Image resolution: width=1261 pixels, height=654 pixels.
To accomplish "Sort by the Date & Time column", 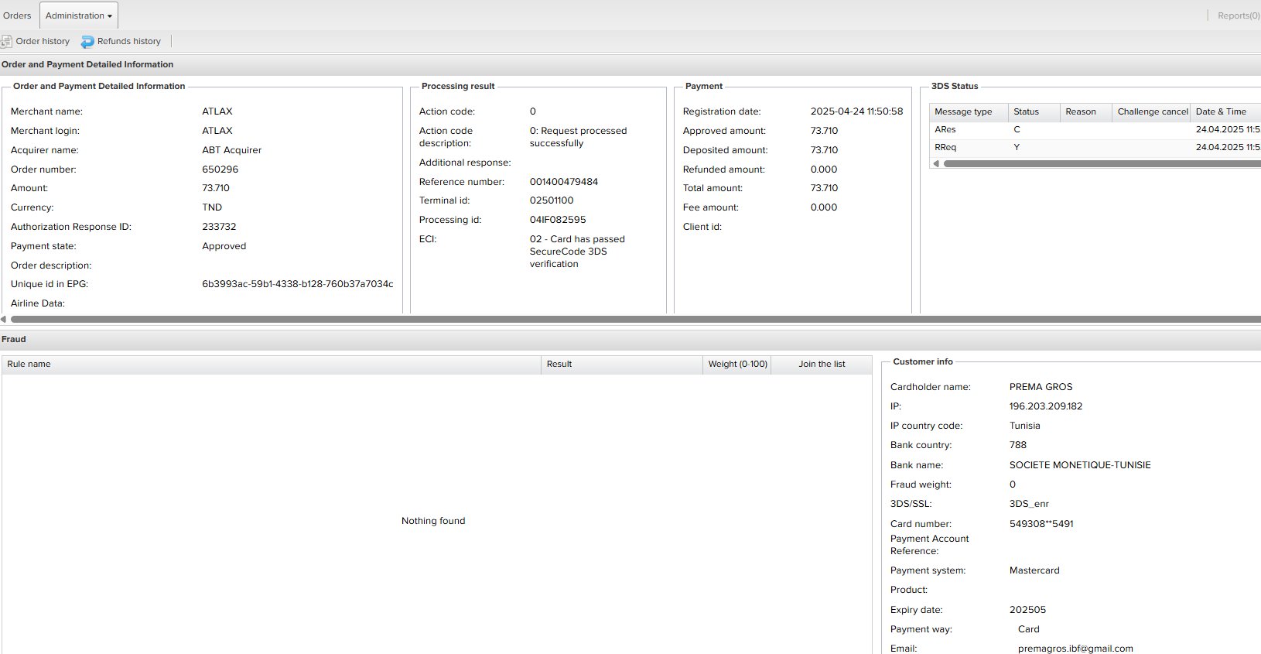I will (x=1224, y=111).
